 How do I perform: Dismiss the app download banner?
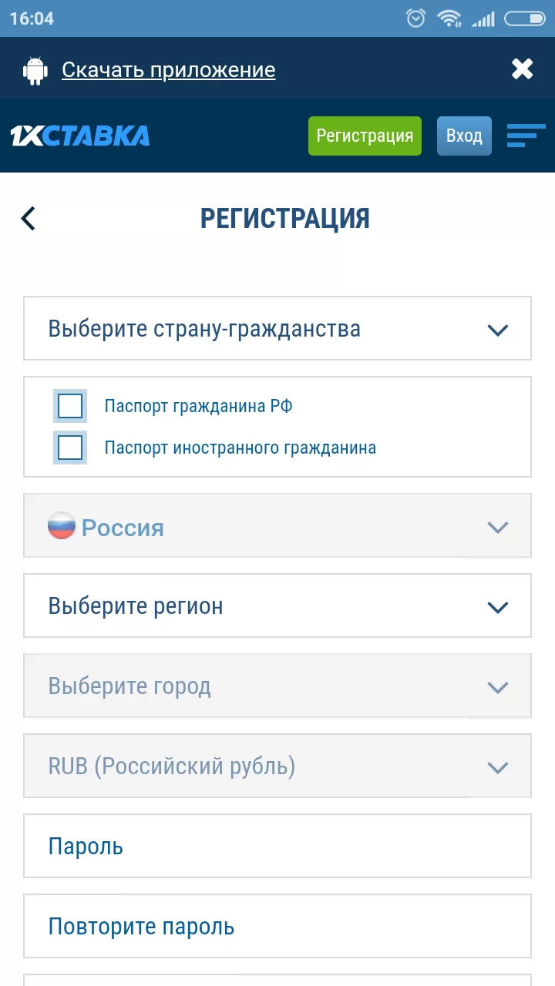tap(523, 69)
